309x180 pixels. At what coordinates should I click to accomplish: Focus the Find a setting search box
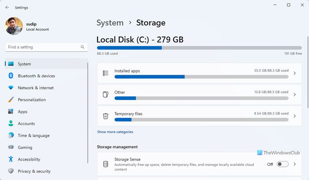pos(46,47)
